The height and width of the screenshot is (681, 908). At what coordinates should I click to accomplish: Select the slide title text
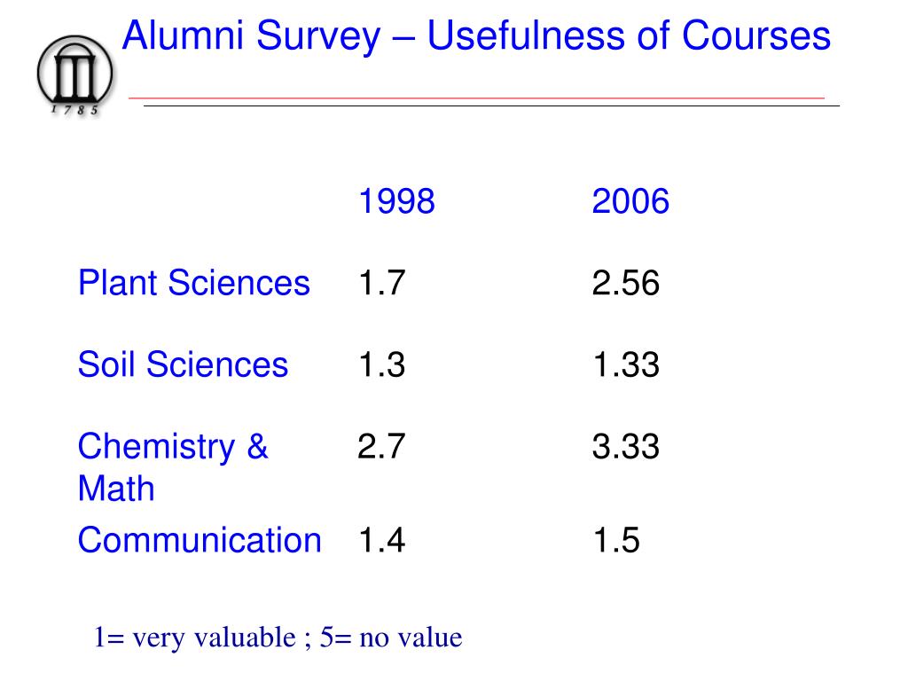[x=476, y=36]
